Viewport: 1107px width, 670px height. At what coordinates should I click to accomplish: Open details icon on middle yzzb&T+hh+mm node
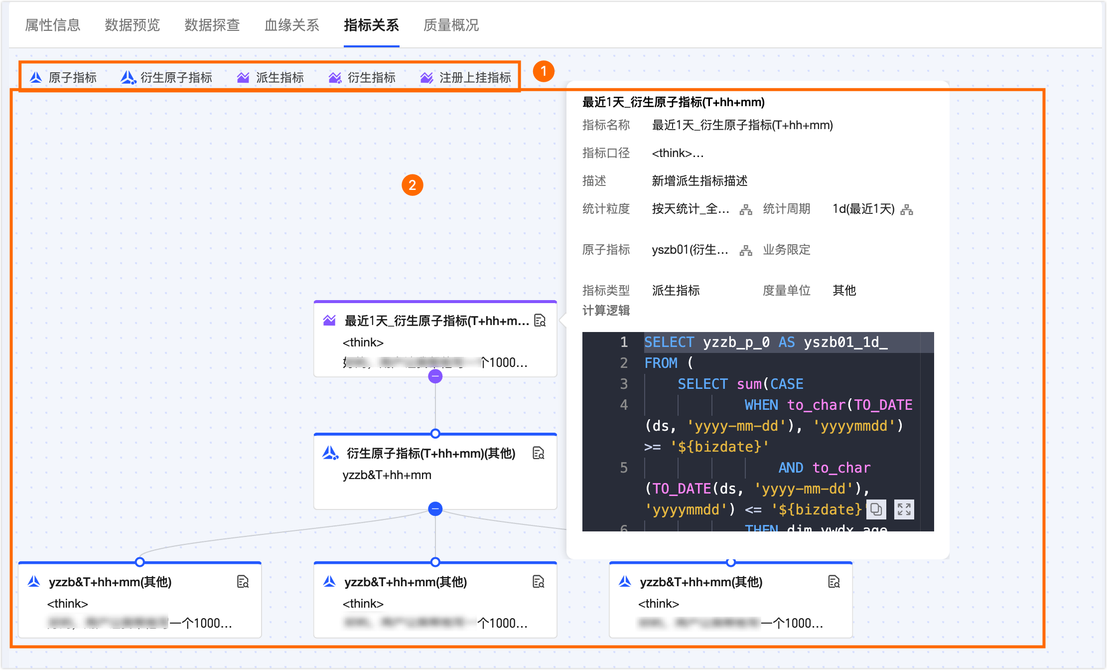(539, 582)
